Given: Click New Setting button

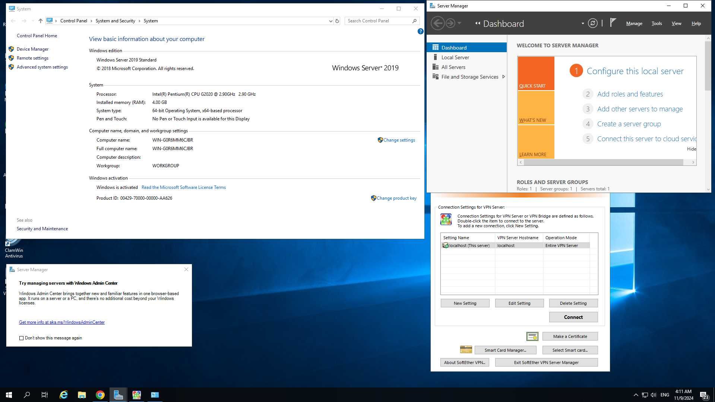Looking at the screenshot, I should (x=465, y=303).
